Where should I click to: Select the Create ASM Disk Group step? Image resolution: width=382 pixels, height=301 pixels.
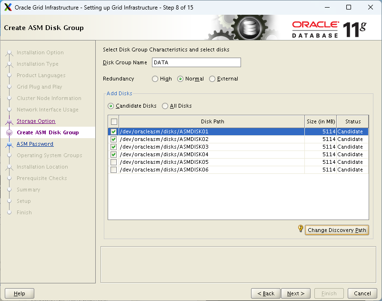click(48, 132)
